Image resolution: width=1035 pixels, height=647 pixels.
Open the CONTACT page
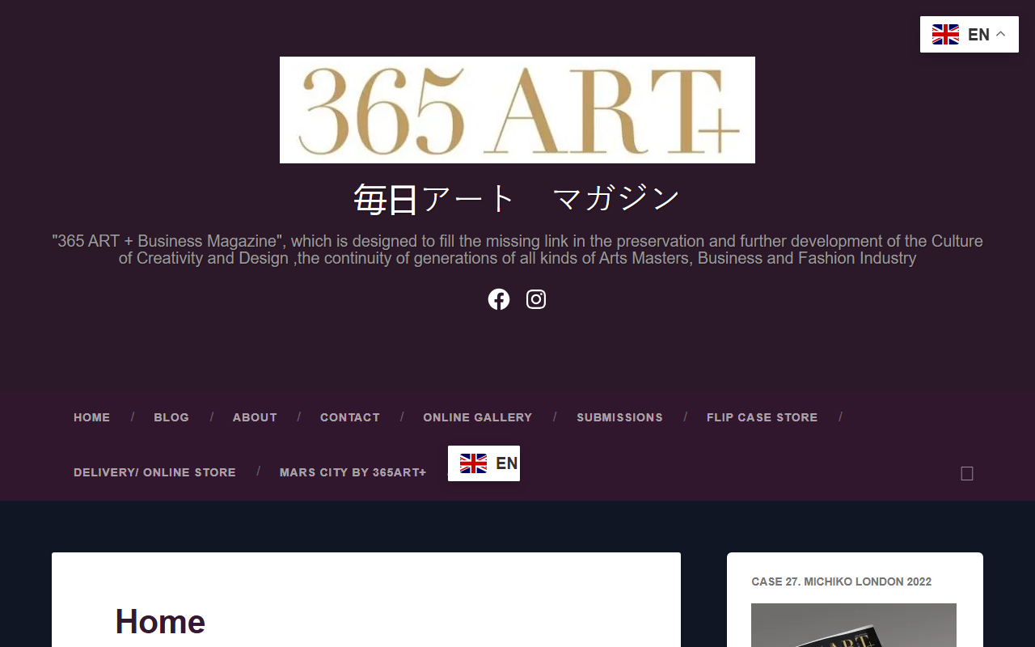tap(350, 417)
